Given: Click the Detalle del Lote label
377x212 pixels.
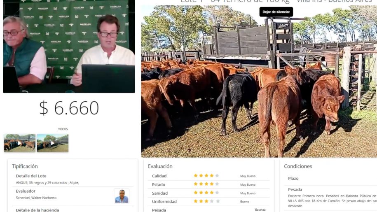Looking at the screenshot, I should (31, 176).
